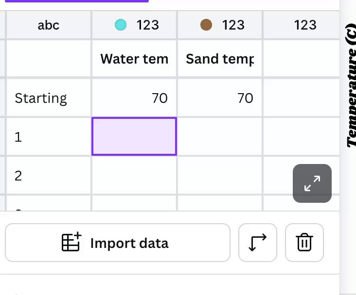
Task: Click the swap rows and columns icon
Action: click(x=258, y=243)
